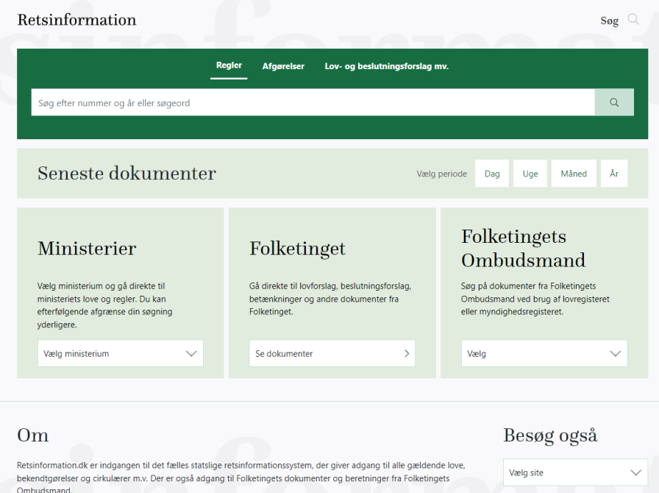Click the magnifier icon beside Søg in header
The height and width of the screenshot is (493, 659).
pos(633,20)
